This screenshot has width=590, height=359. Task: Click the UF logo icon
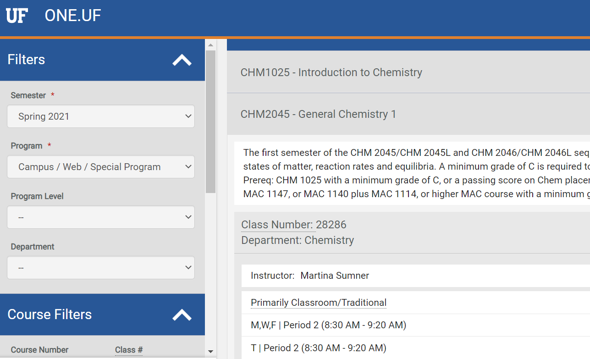click(17, 16)
